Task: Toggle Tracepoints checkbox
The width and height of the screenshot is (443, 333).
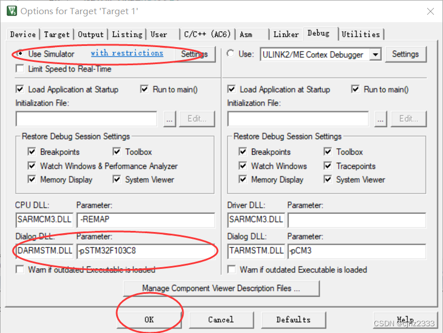Action: click(328, 166)
